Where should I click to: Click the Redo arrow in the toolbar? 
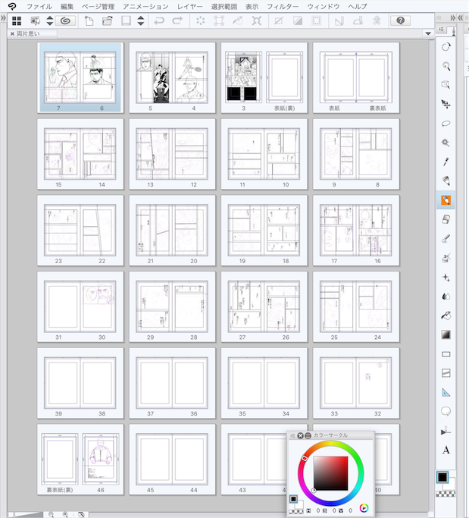tap(177, 20)
